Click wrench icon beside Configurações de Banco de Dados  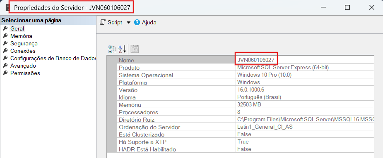5,58
